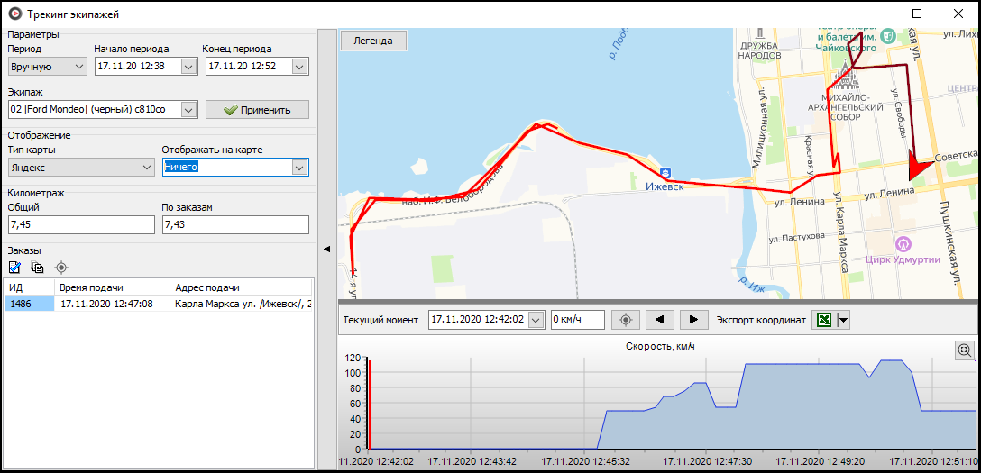Image resolution: width=981 pixels, height=473 pixels.
Task: Open the Тип карты dropdown showing Яндекс
Action: point(81,168)
